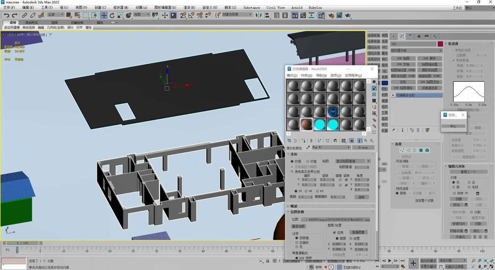Expand the 可编辑多边形 stack entry
495x270 pixels.
pyautogui.click(x=393, y=95)
